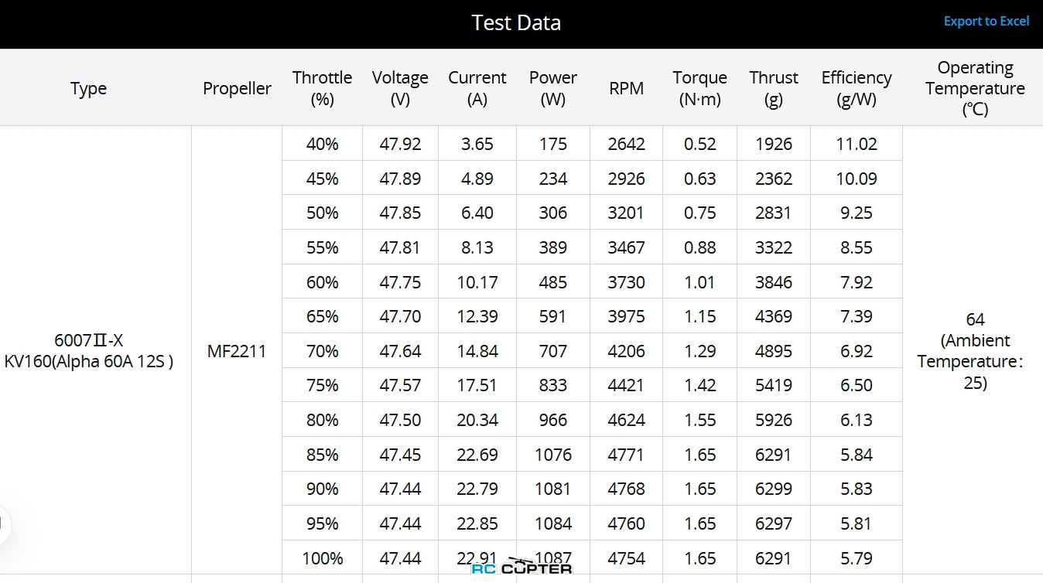1043x583 pixels.
Task: Select the Type column header
Action: (88, 88)
